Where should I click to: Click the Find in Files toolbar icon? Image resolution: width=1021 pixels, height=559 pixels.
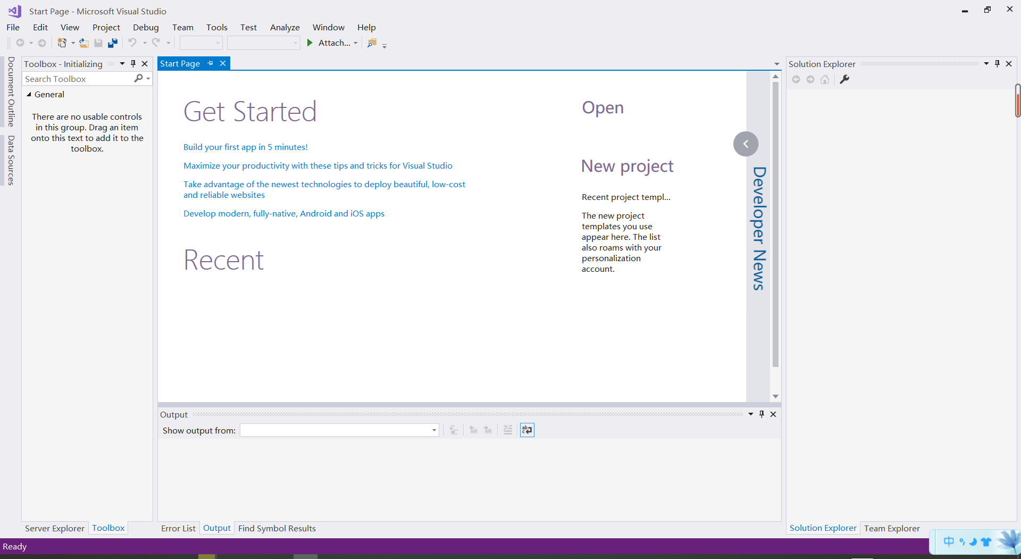pyautogui.click(x=372, y=43)
